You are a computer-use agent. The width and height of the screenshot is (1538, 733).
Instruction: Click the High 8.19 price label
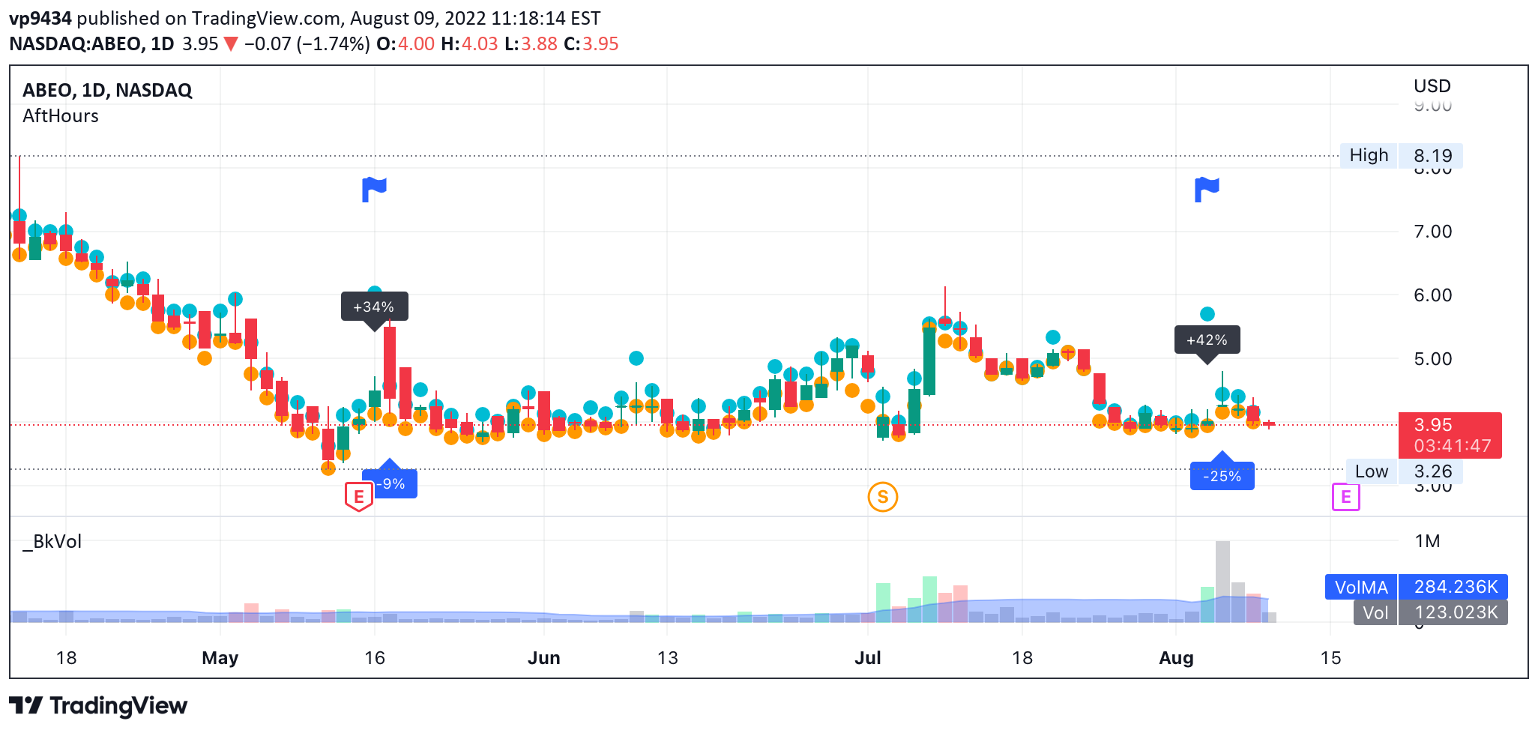tap(1401, 155)
